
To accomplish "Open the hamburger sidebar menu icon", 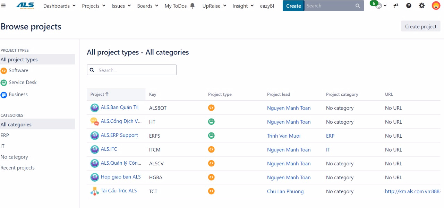I will tap(3, 6).
